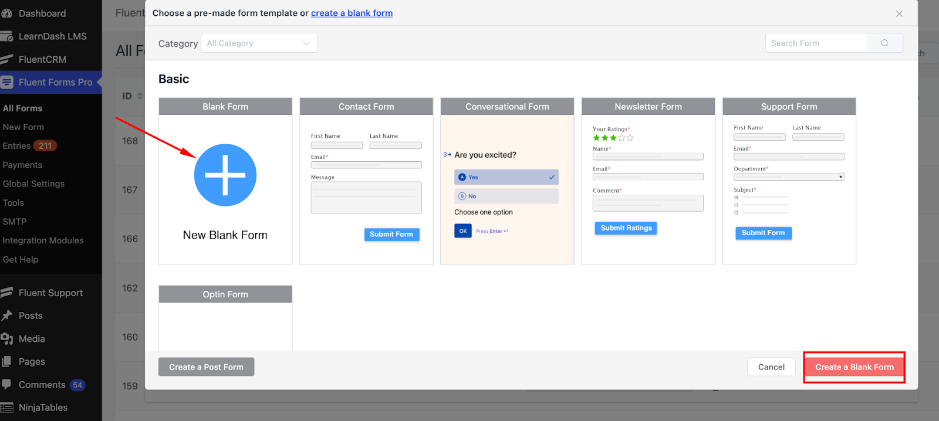Click the Fluent Support sidebar icon

click(6, 293)
